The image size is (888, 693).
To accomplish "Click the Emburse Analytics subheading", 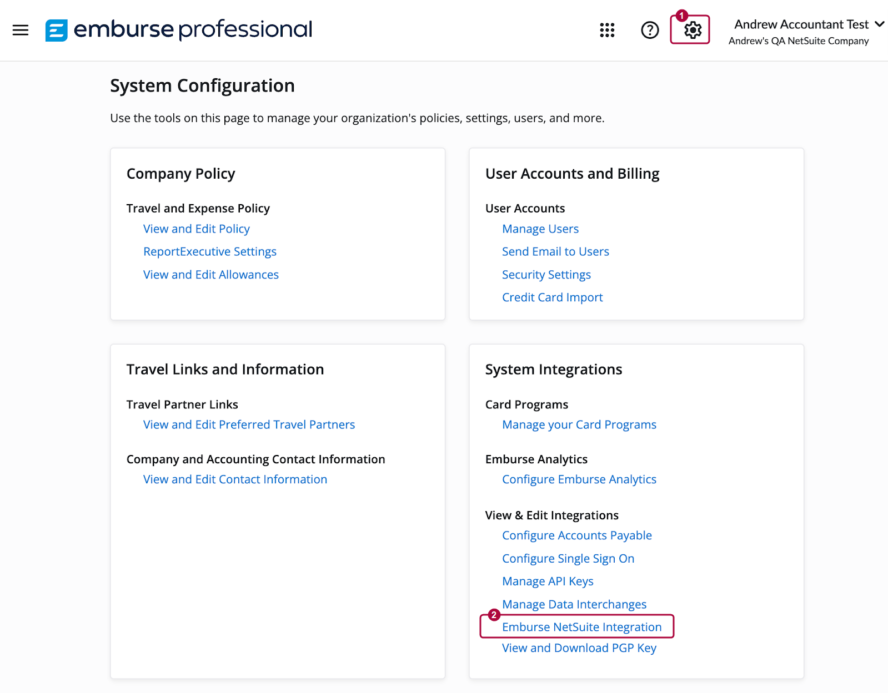I will click(536, 459).
